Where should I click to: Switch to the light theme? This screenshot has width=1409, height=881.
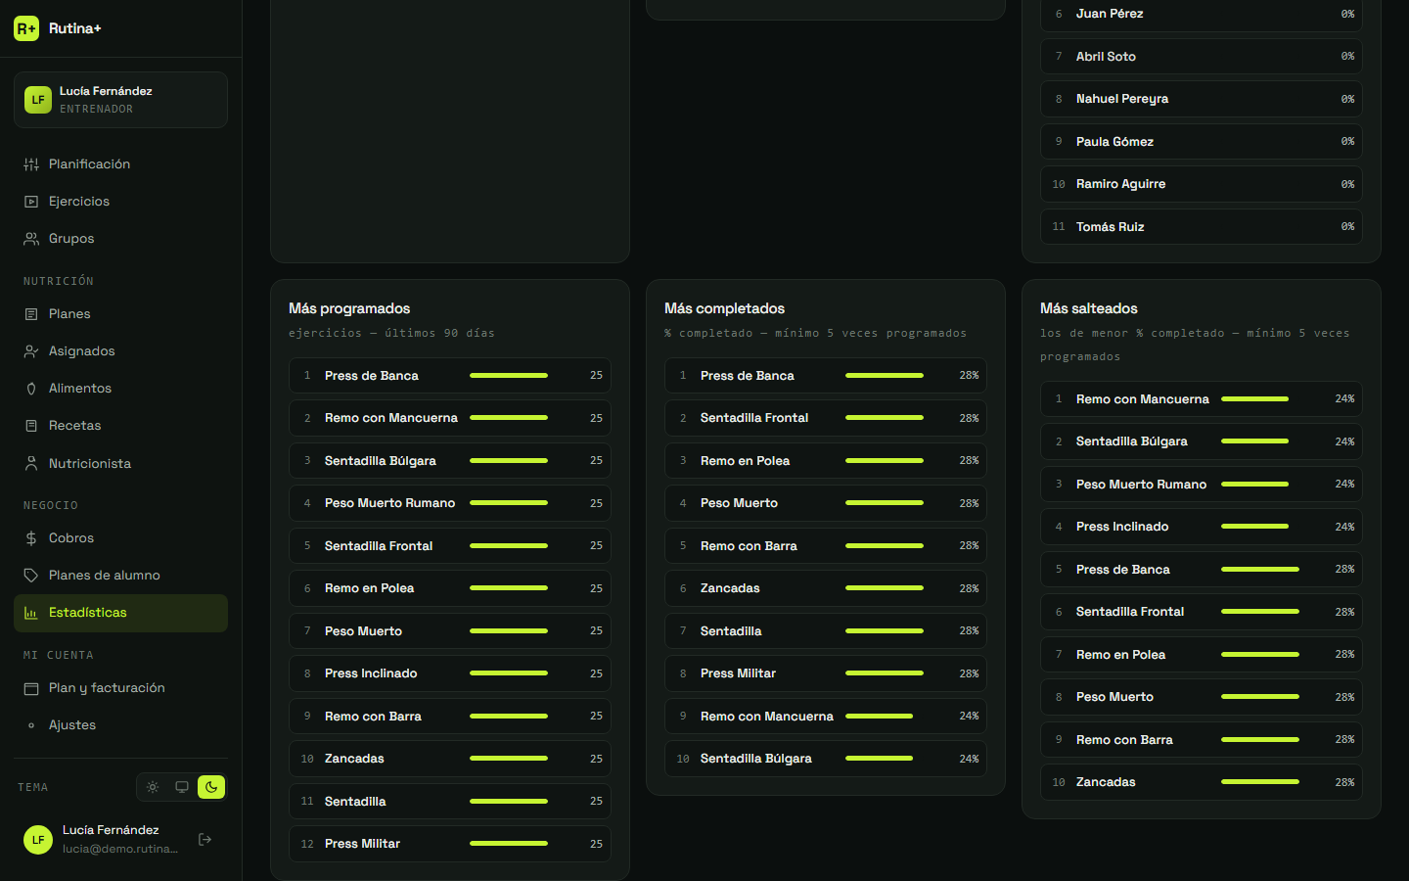point(153,787)
